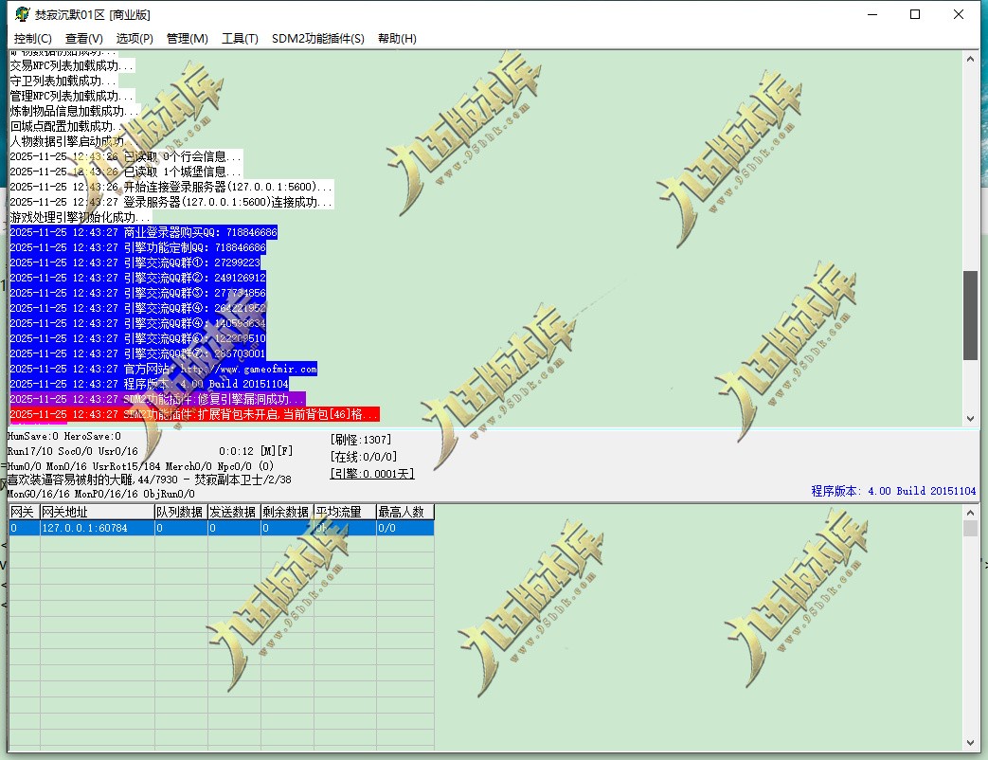
Task: Open the 帮助(H) menu
Action: pyautogui.click(x=397, y=39)
